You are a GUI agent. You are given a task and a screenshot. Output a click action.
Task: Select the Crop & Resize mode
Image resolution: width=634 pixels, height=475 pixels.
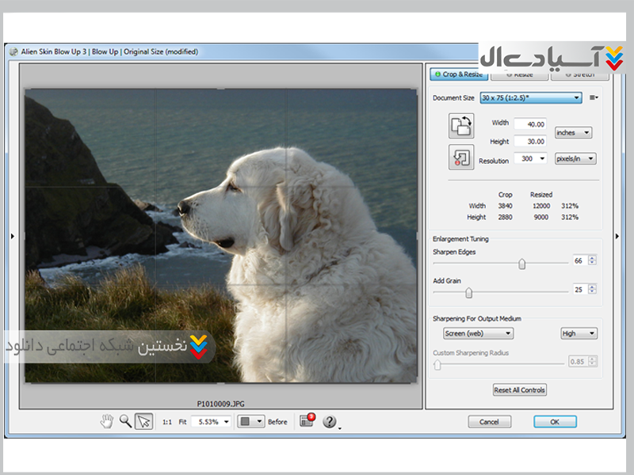point(458,74)
